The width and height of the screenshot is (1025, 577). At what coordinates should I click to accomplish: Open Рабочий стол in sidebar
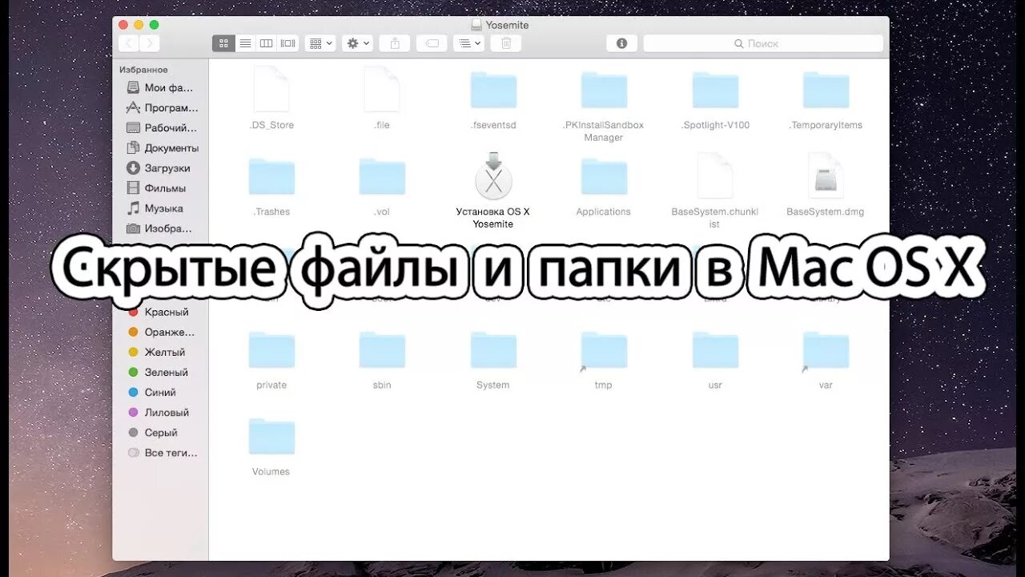163,127
